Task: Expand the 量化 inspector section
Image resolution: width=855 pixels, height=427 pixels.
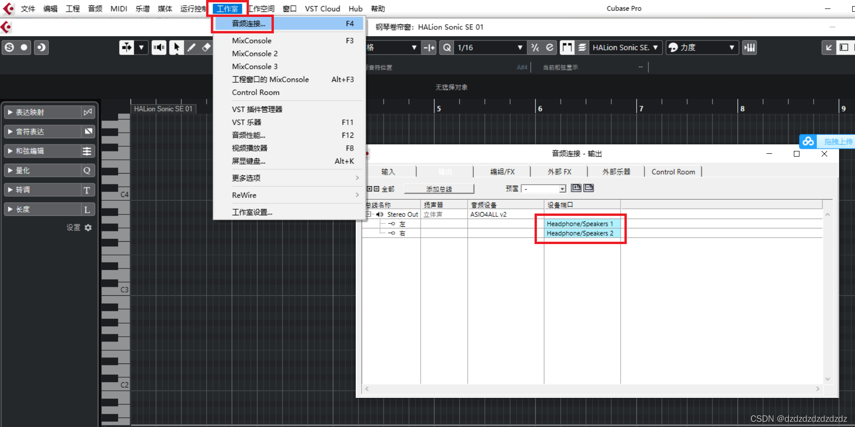Action: click(10, 170)
